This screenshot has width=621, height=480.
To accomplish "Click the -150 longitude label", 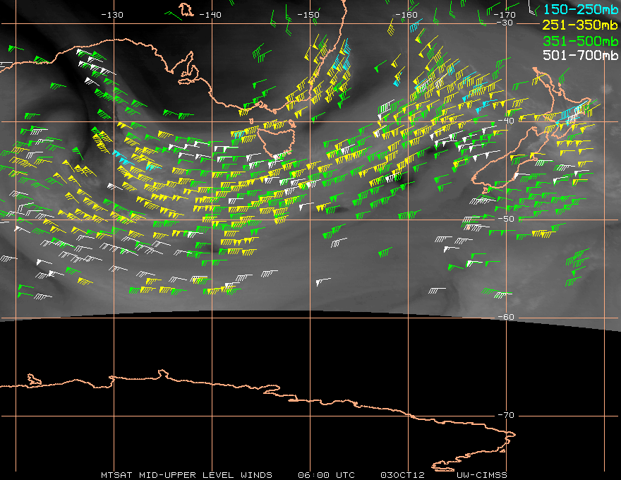I will 308,15.
